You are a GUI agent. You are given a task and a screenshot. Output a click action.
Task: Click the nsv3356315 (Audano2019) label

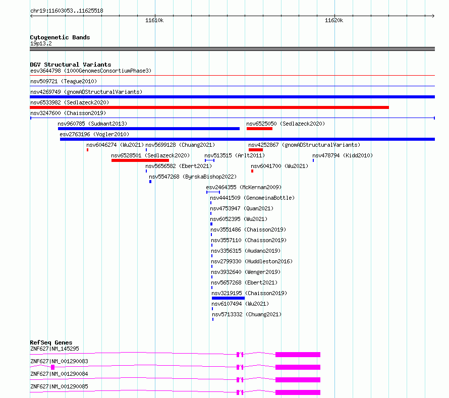point(246,251)
